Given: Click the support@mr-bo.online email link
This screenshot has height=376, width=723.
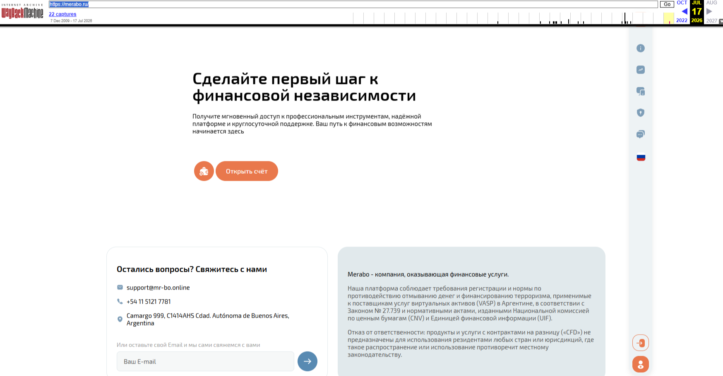Looking at the screenshot, I should pos(158,287).
